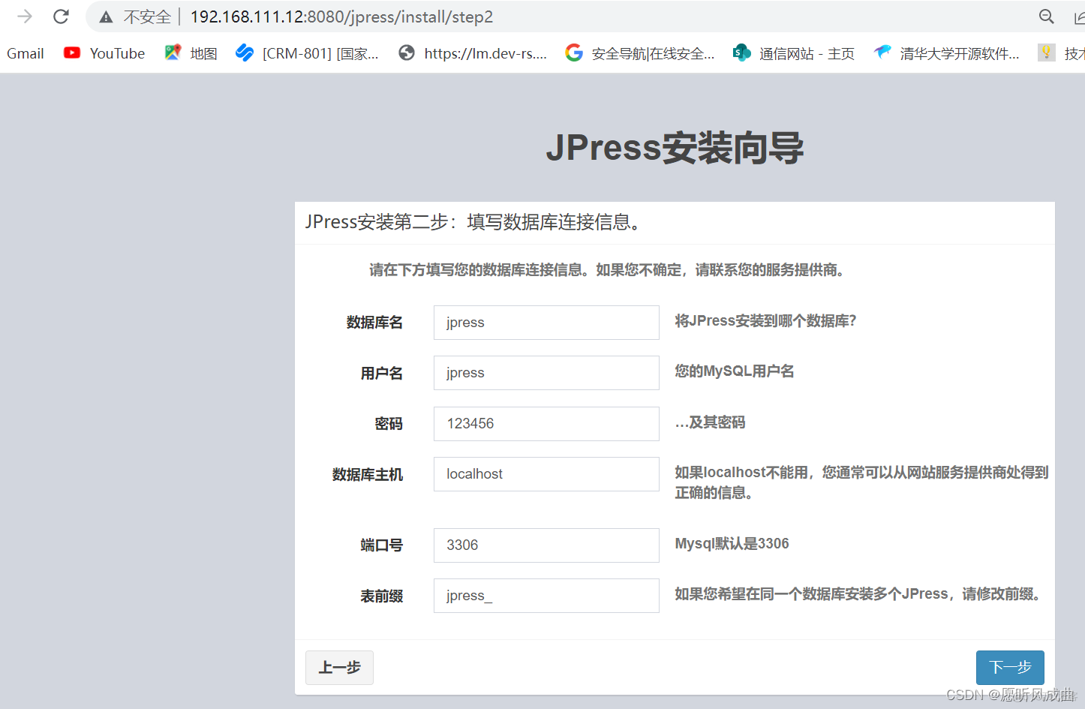This screenshot has width=1085, height=709.
Task: Click the 密码 label
Action: (389, 424)
